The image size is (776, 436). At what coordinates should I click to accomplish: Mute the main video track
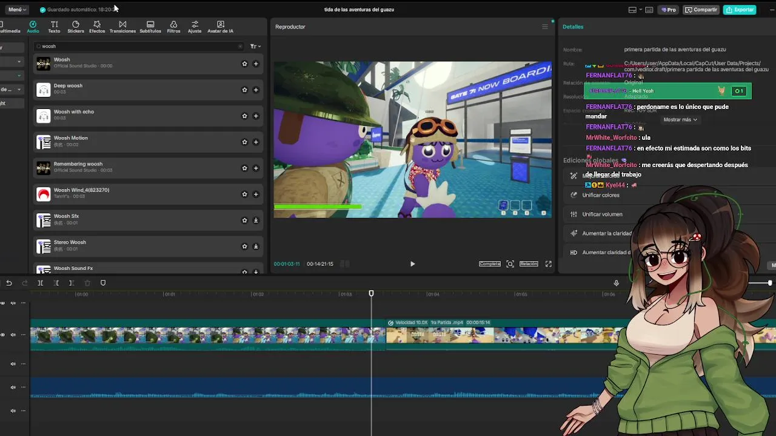13,335
